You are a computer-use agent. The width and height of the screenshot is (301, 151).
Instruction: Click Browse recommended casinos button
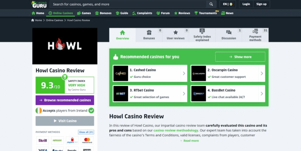[65, 100]
